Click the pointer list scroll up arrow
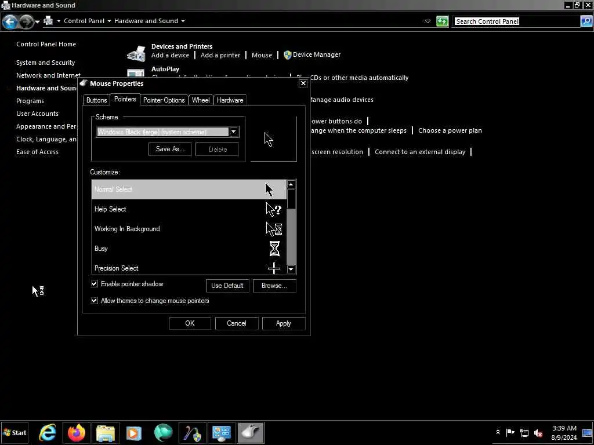The image size is (594, 445). (291, 184)
